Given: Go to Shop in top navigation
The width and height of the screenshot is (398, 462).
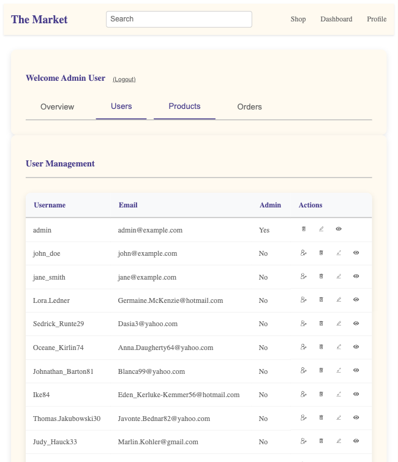Looking at the screenshot, I should point(298,19).
